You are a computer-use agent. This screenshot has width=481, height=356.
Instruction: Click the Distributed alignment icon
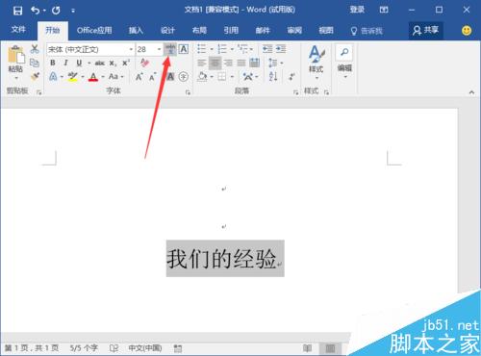[x=254, y=63]
